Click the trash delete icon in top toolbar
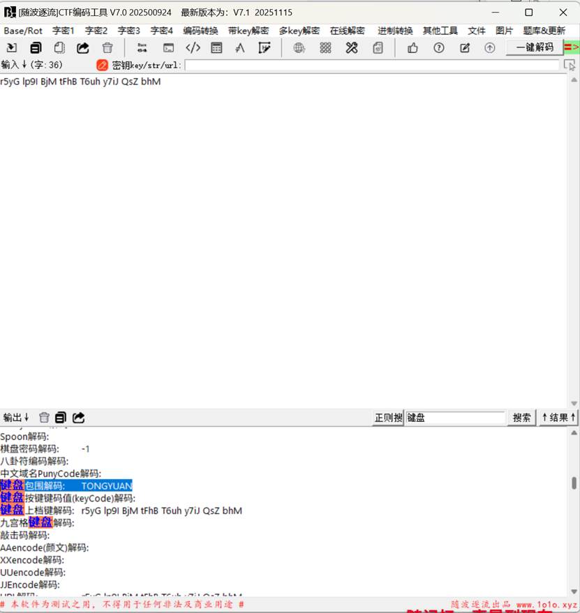Image resolution: width=580 pixels, height=613 pixels. point(106,47)
